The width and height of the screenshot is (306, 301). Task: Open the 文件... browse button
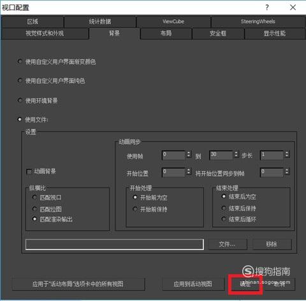pos(228,244)
